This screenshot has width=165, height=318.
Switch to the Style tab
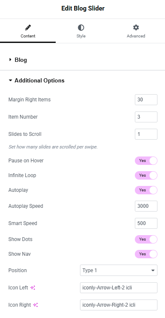[81, 31]
